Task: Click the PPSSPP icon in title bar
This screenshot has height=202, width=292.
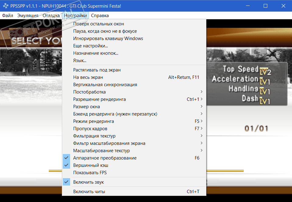Action: pos(5,6)
